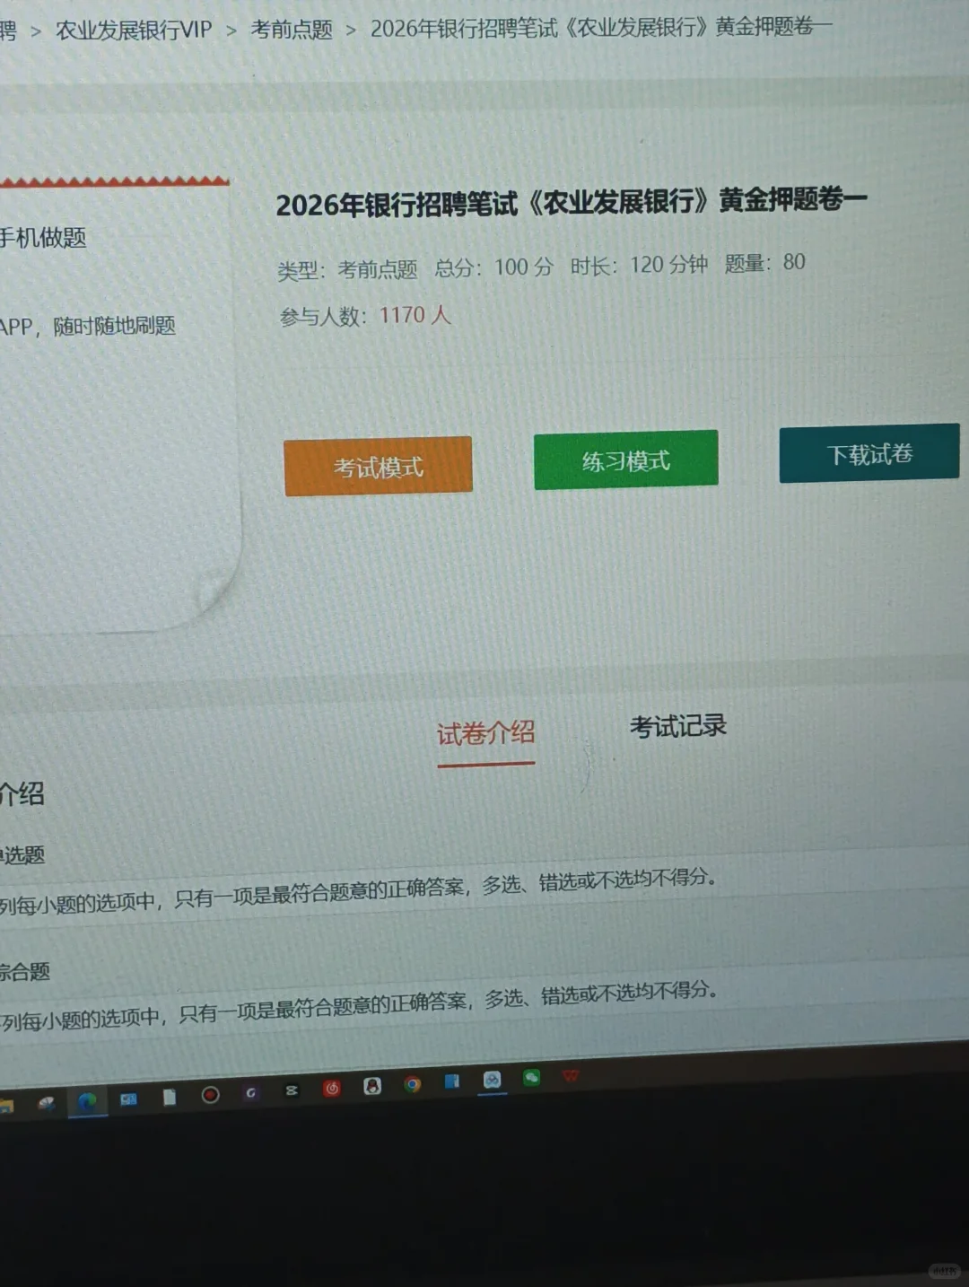This screenshot has width=969, height=1287.
Task: Switch to 考试记录 tab
Action: tap(678, 726)
